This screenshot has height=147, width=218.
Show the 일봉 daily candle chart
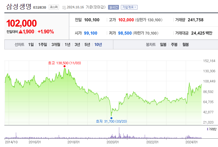tap(163, 44)
